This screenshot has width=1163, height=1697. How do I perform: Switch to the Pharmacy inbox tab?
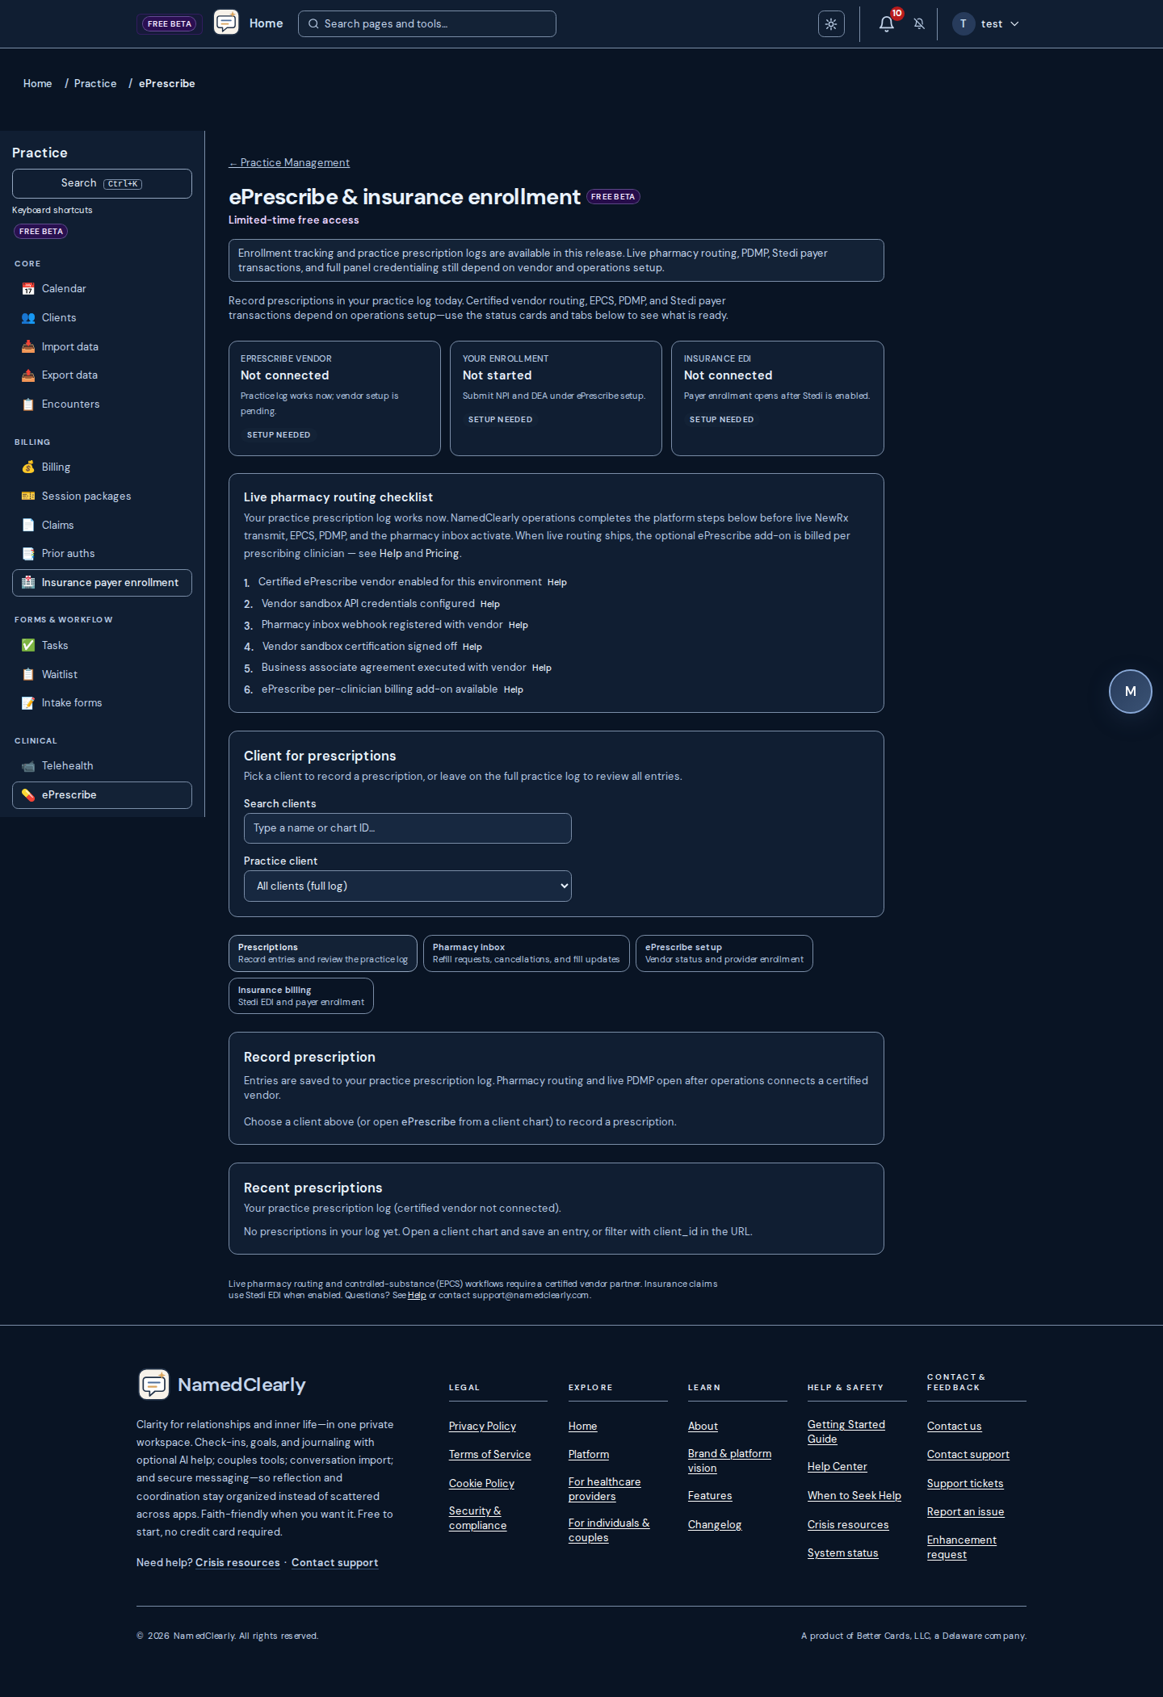coord(527,953)
